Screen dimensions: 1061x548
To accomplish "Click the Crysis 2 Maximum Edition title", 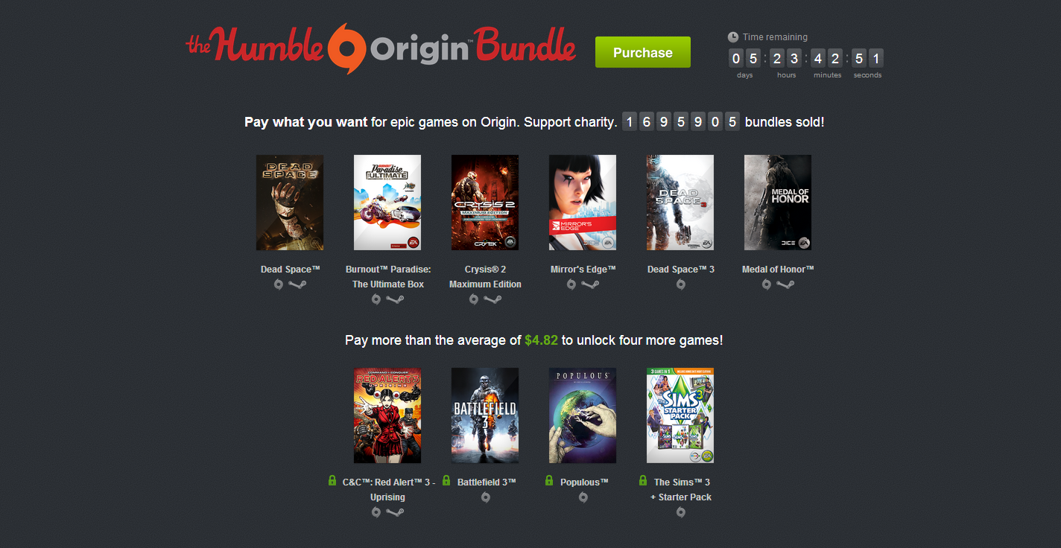I will point(485,276).
